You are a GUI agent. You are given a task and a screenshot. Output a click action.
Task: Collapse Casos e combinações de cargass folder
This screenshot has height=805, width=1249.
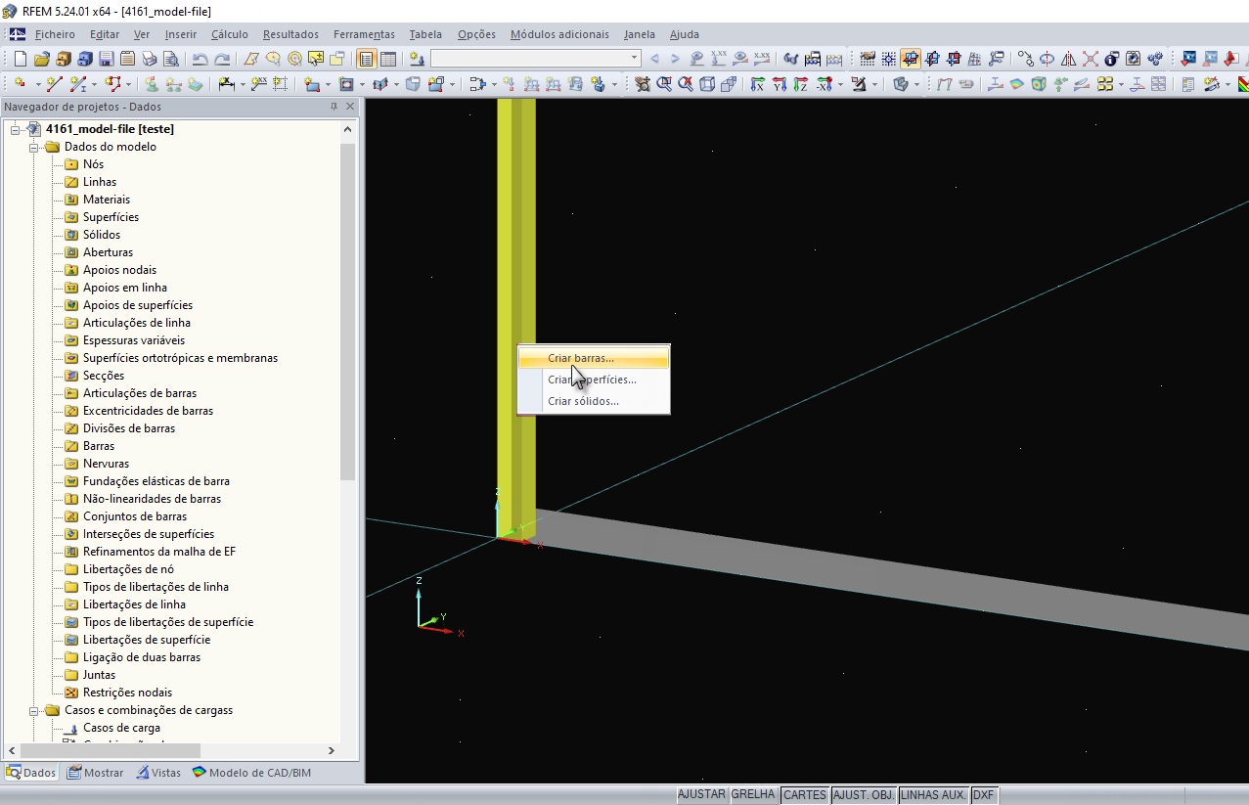(33, 710)
